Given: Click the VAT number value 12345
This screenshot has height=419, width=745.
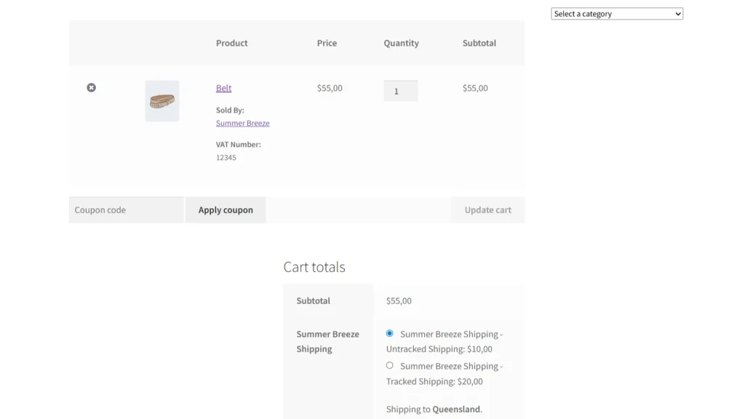Looking at the screenshot, I should [x=226, y=157].
